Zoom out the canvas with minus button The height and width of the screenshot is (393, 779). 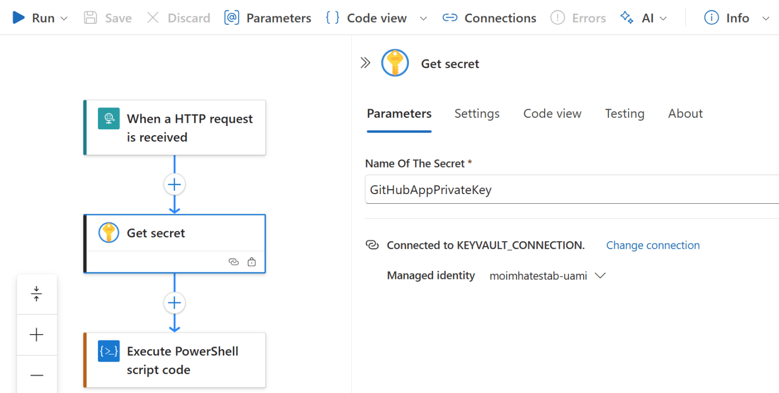37,375
